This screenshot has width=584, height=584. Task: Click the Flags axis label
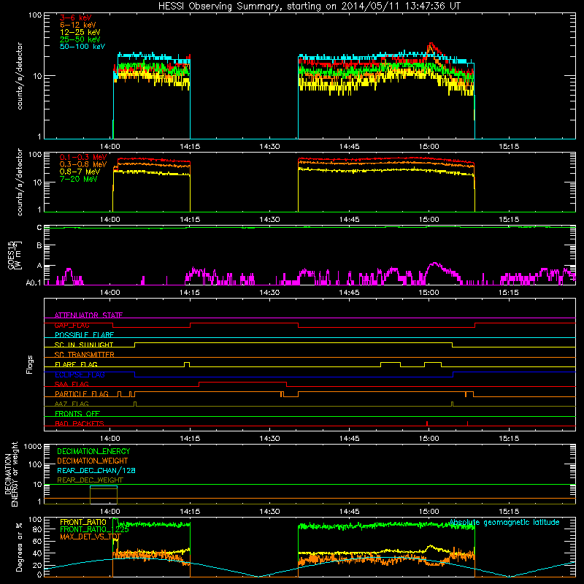point(30,364)
